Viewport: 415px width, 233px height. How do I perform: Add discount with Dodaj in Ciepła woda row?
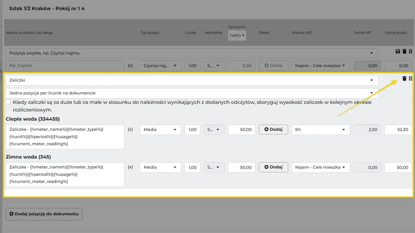pyautogui.click(x=273, y=129)
